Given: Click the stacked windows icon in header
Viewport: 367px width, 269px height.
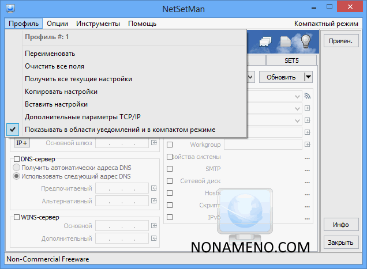Looking at the screenshot, I should pyautogui.click(x=266, y=41).
